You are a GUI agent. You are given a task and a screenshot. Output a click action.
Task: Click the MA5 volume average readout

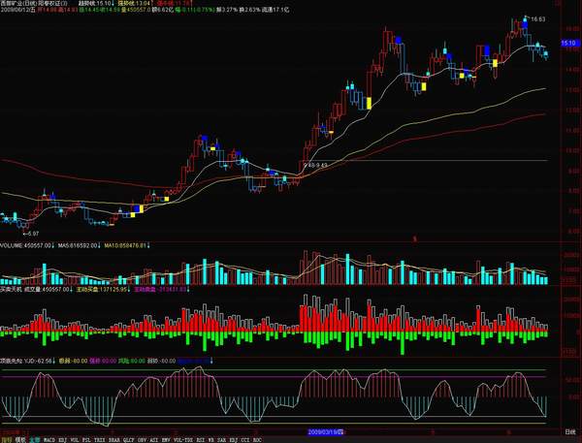(x=80, y=245)
